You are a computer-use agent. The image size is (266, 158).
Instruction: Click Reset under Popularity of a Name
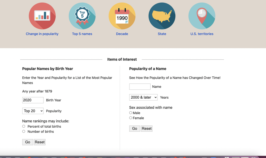147,128
